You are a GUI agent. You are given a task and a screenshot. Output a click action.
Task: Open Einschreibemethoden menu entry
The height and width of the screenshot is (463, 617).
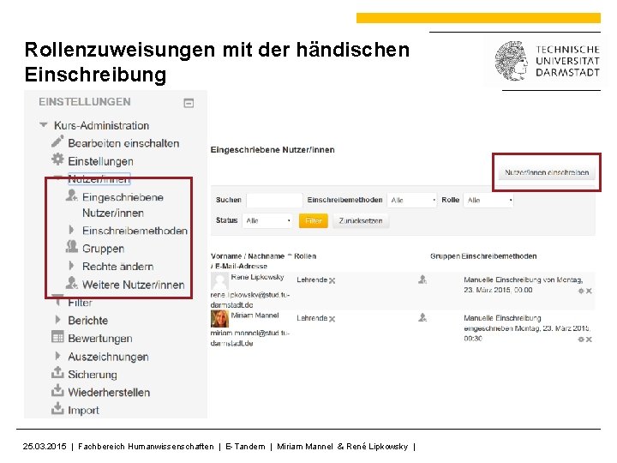(135, 231)
